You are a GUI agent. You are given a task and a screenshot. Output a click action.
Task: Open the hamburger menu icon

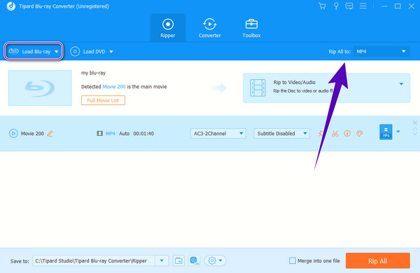tap(363, 6)
